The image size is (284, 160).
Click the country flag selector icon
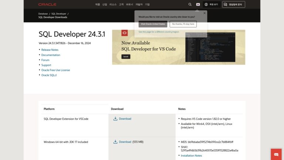point(198,4)
